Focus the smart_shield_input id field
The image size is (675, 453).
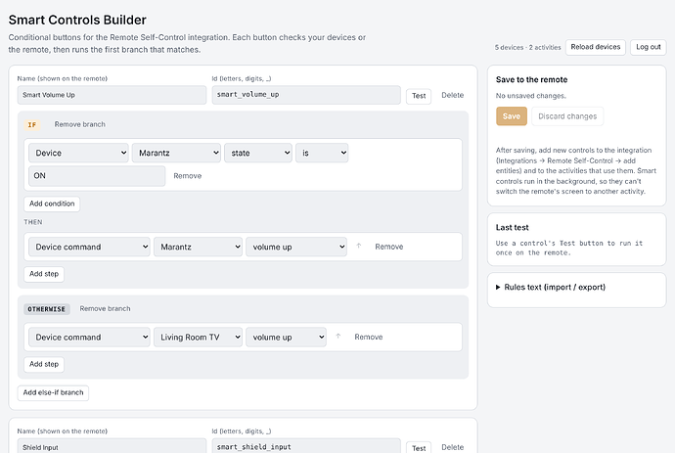click(x=306, y=446)
